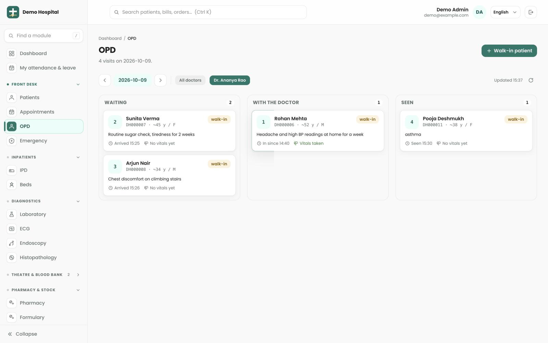The image size is (548, 343).
Task: Click the Walk-in patient button
Action: coord(509,51)
